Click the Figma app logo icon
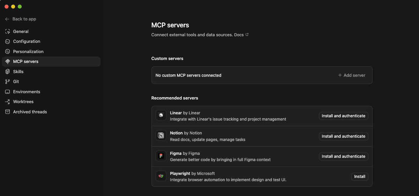The image size is (419, 196). (x=161, y=156)
